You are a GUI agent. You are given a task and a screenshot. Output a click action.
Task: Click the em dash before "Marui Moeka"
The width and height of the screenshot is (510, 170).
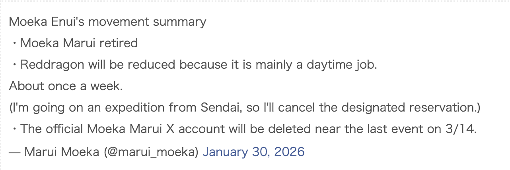[14, 151]
